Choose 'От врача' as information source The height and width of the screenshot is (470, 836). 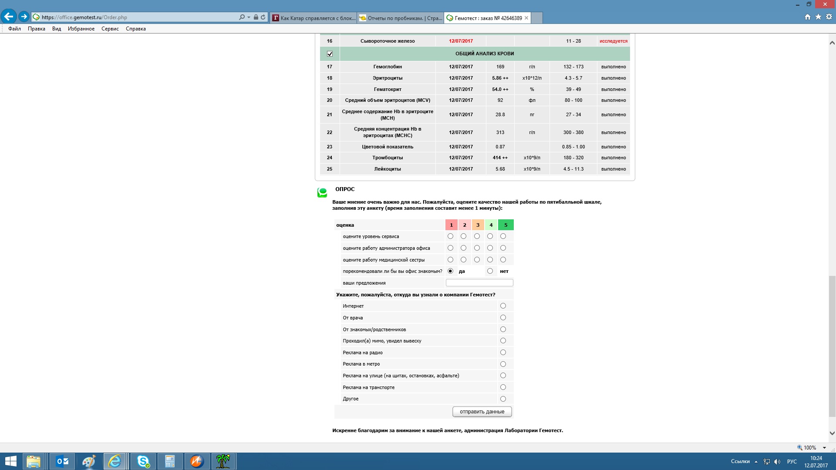(x=503, y=318)
